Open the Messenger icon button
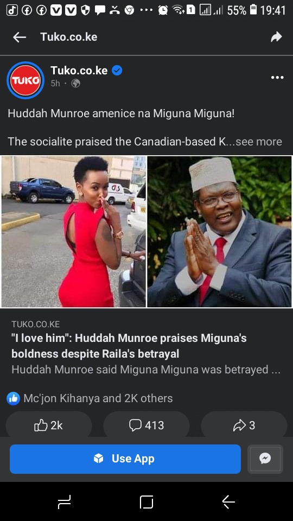293x521 pixels. (265, 459)
